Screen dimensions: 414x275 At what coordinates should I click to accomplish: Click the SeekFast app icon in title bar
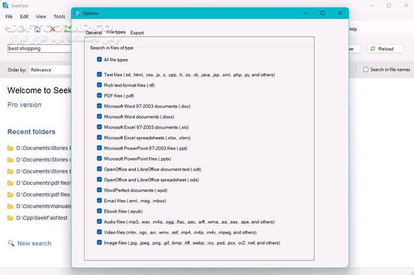coord(5,5)
